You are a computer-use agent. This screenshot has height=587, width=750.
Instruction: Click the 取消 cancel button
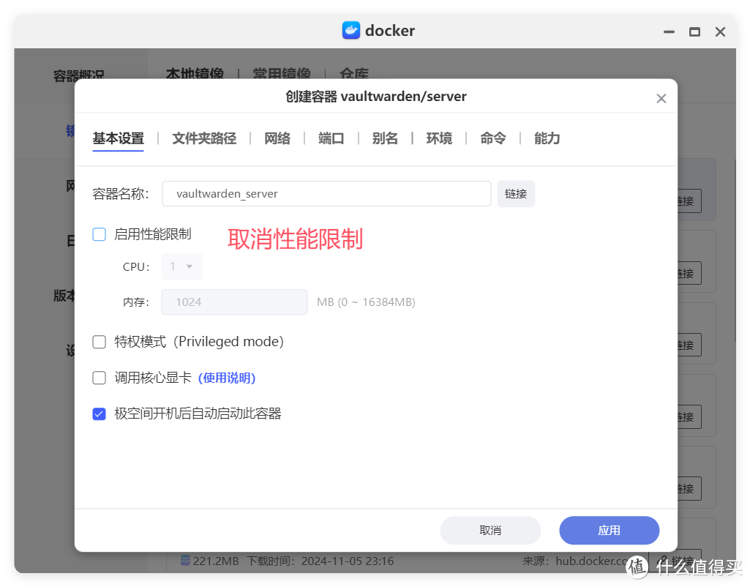[x=490, y=531]
